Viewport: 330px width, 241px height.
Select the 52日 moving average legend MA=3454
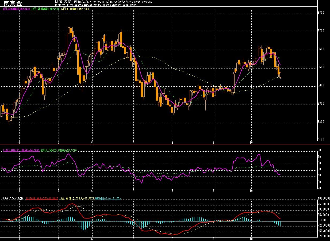point(75,9)
